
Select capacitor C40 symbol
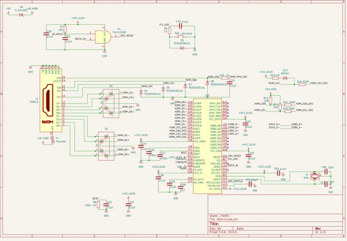click(x=46, y=34)
